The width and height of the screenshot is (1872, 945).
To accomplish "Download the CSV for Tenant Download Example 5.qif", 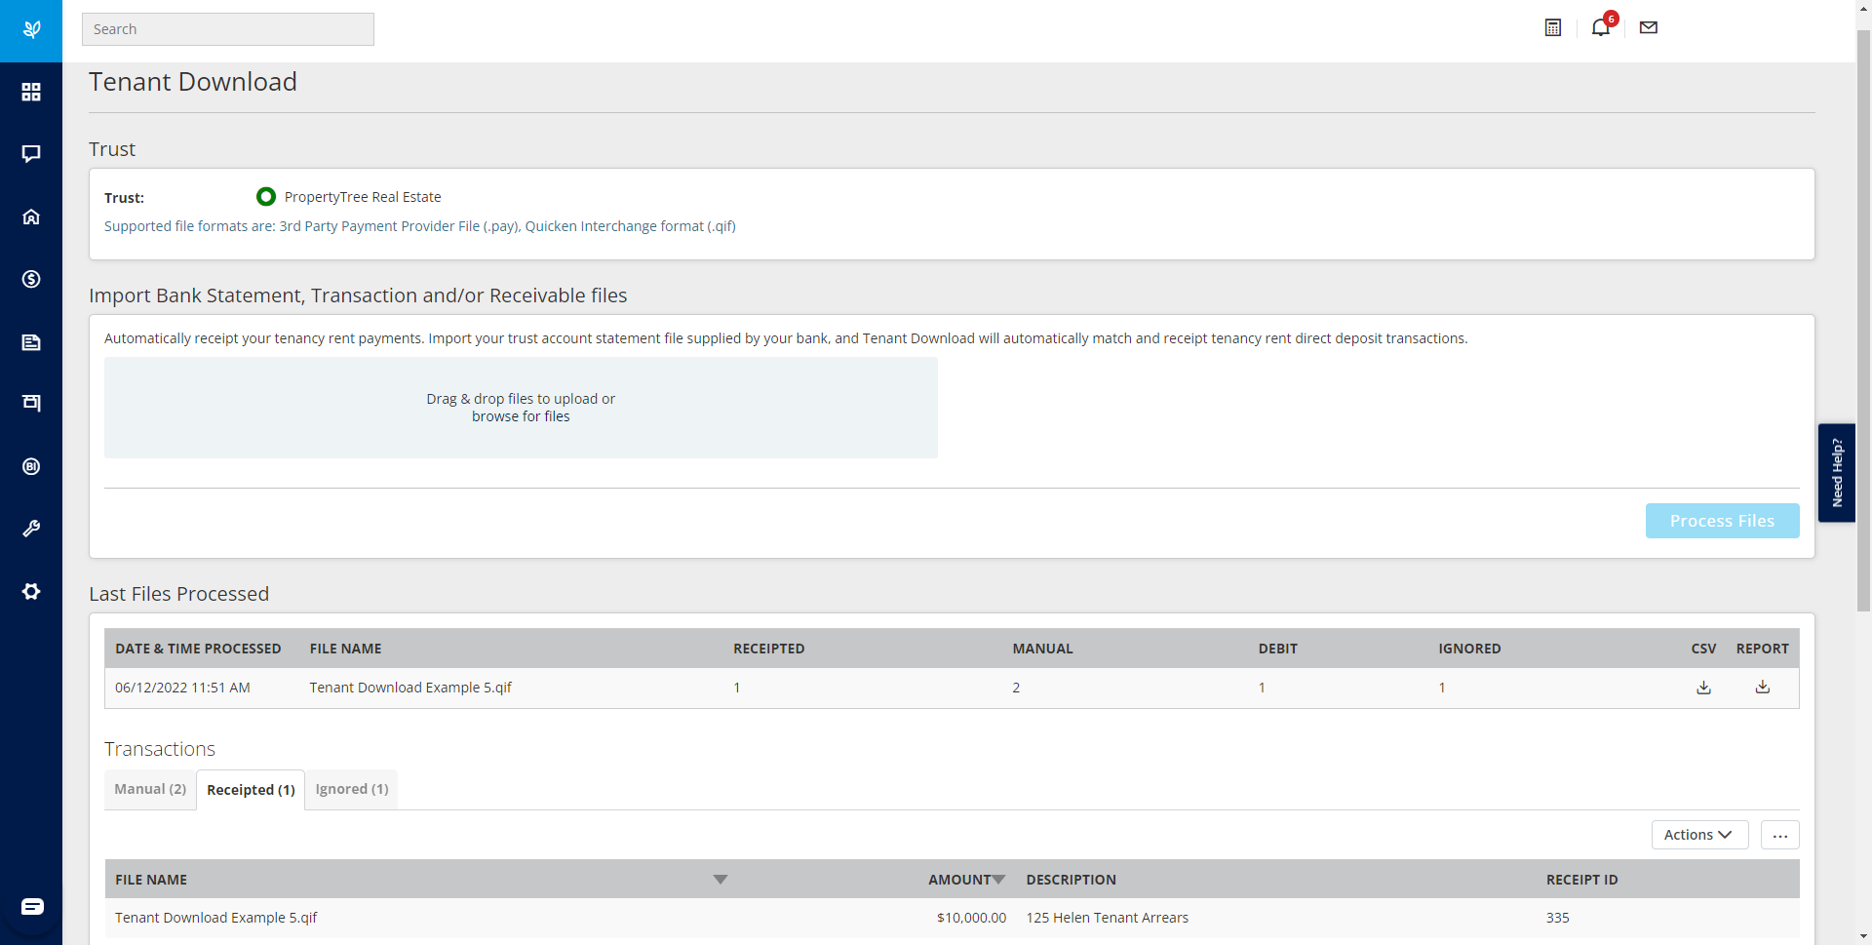I will click(x=1703, y=688).
